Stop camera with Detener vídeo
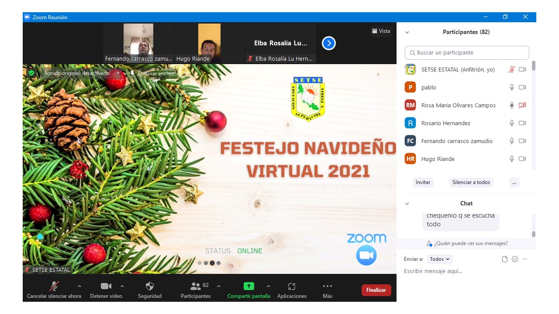Screen dimensions: 559x314 (106, 290)
